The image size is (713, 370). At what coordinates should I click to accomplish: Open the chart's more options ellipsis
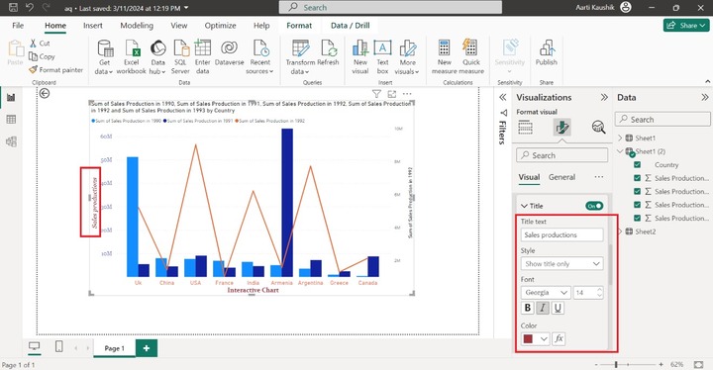(x=407, y=94)
